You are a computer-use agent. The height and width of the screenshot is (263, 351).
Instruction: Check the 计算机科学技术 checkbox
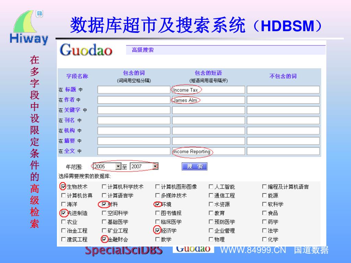coord(104,187)
